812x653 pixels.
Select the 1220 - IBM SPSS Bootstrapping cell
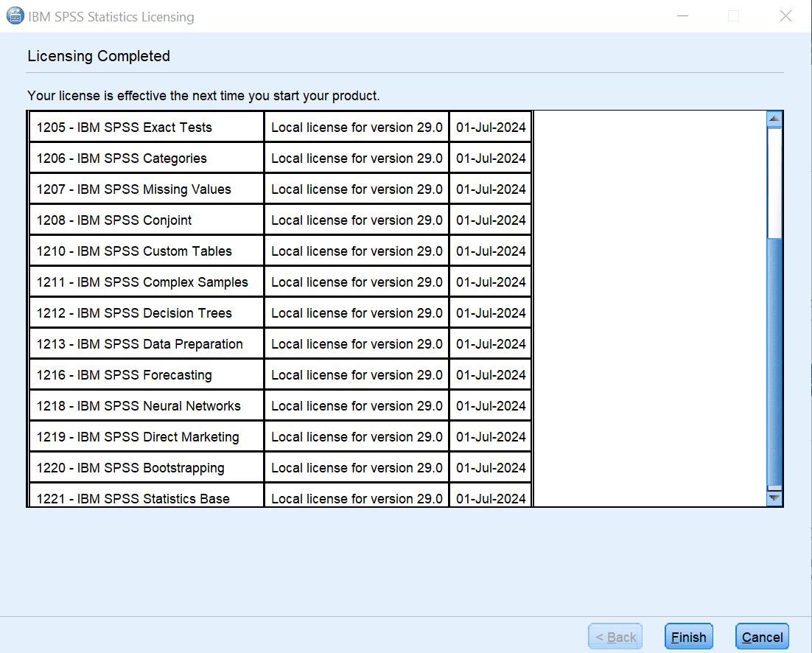[x=147, y=467]
